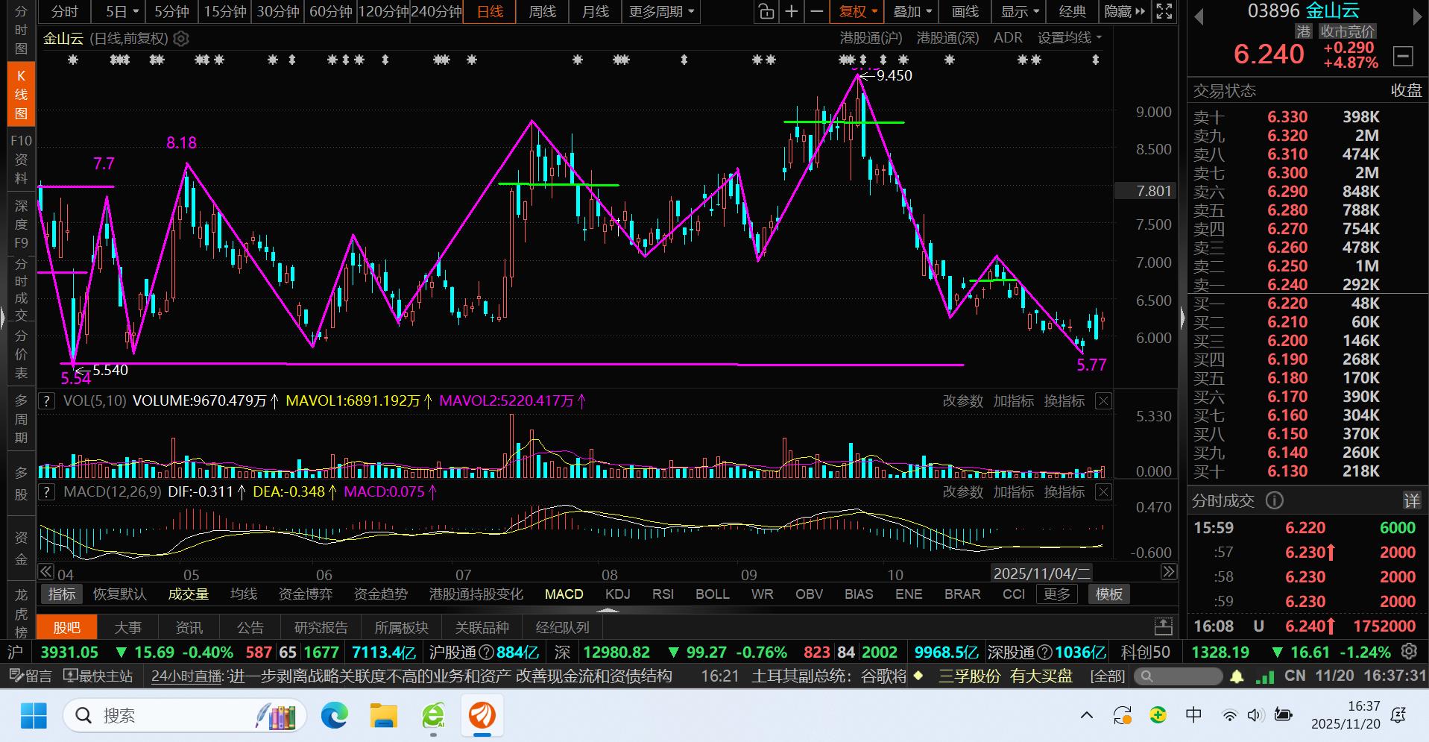Enter fullscreen with the expand arrows icon
This screenshot has width=1429, height=742.
pos(1164,12)
